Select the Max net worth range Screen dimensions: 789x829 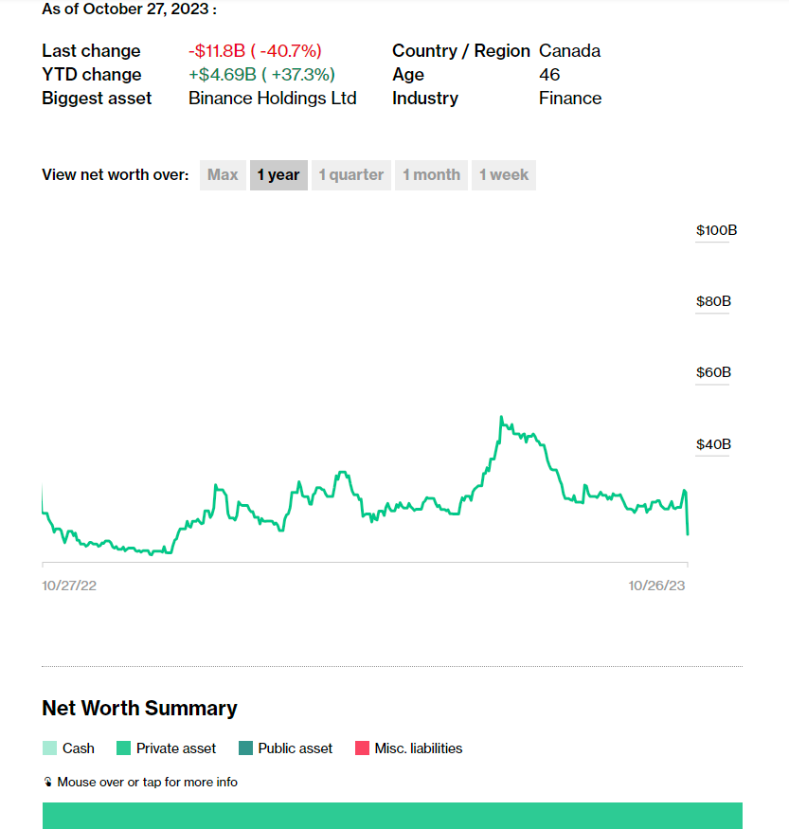223,175
